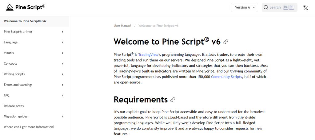Open the Errors and warnings sidebar entry
Image resolution: width=315 pixels, height=140 pixels.
tap(18, 85)
